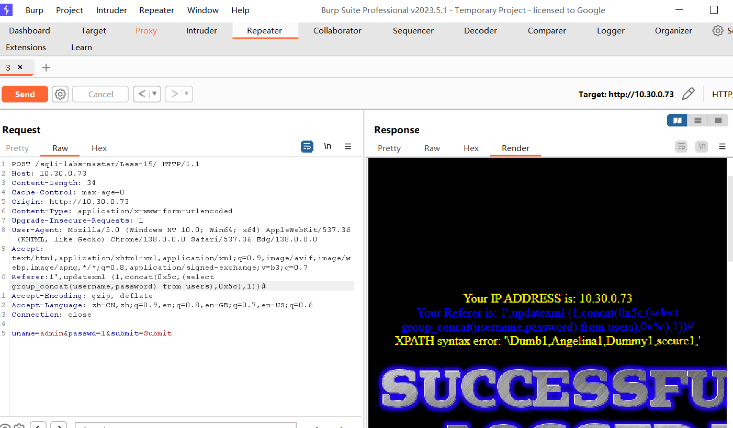
Task: Minimize the Burp Suite window
Action: (x=679, y=10)
